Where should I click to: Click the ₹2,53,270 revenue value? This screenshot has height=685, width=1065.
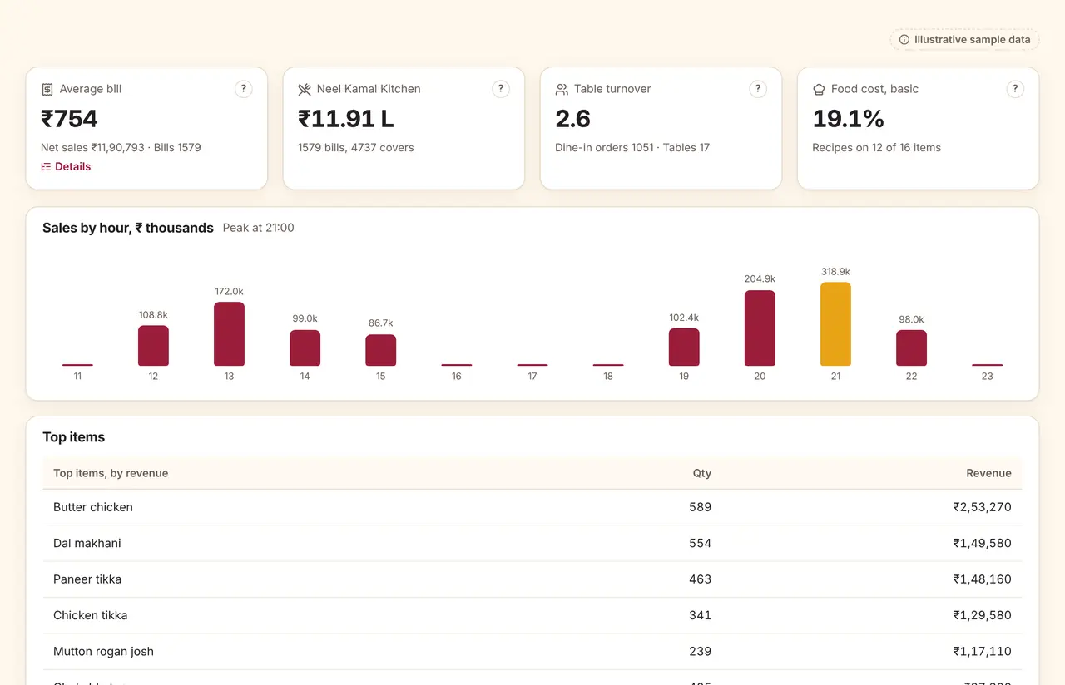click(983, 507)
